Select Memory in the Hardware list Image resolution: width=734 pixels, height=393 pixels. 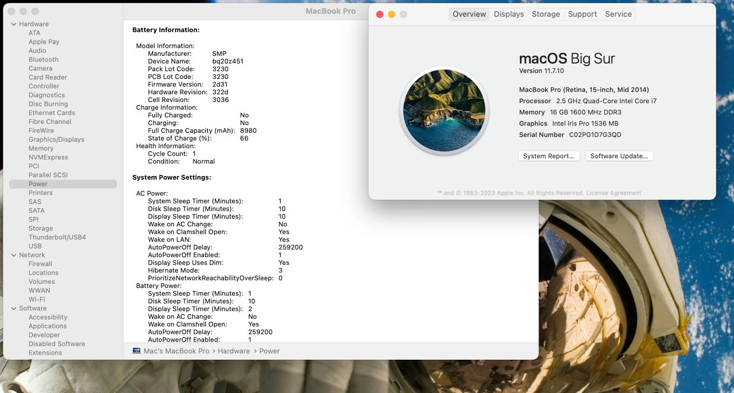(41, 149)
